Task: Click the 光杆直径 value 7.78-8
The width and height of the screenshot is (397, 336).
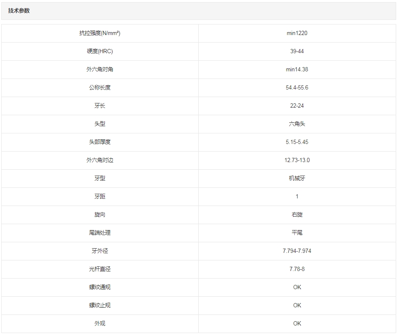Action: 297,269
